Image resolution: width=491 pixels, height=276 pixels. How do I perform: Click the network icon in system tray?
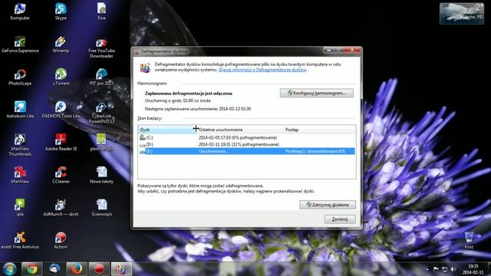pos(445,269)
